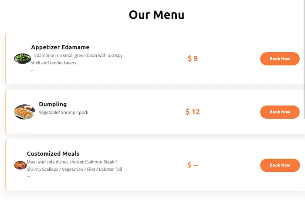Click the $ -- price placeholder

click(193, 165)
